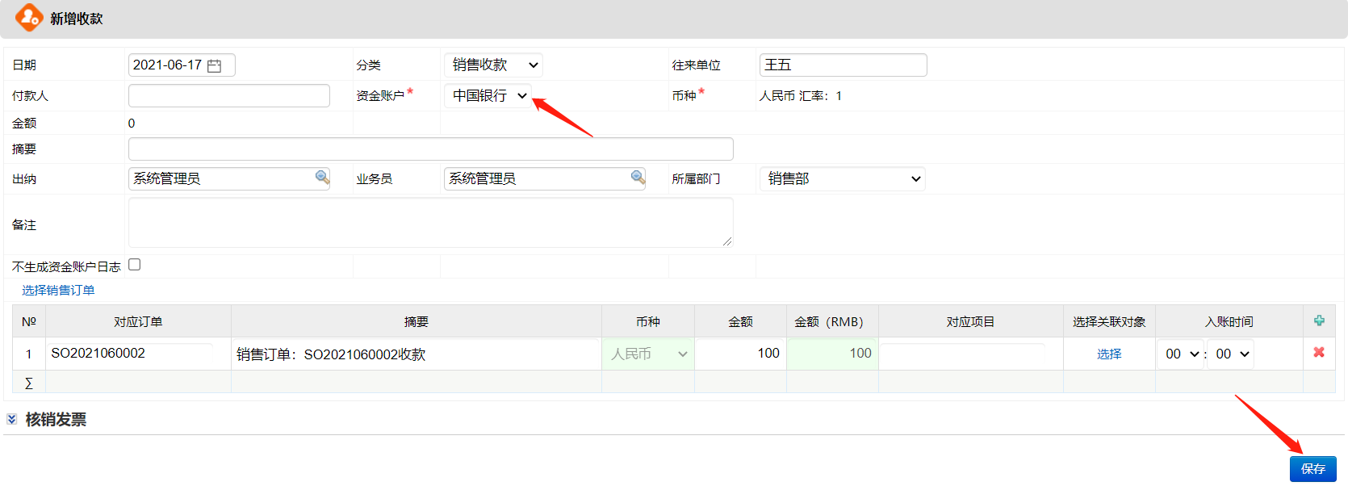Open the 入账时间 minute dropdown
The width and height of the screenshot is (1348, 486).
point(1230,354)
